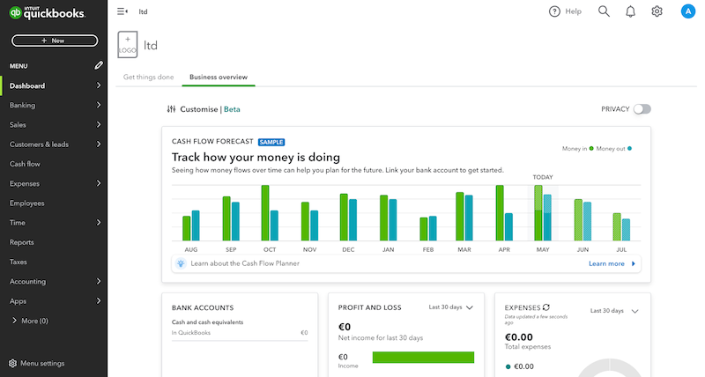The height and width of the screenshot is (377, 705).
Task: Open the account avatar icon
Action: 687,11
